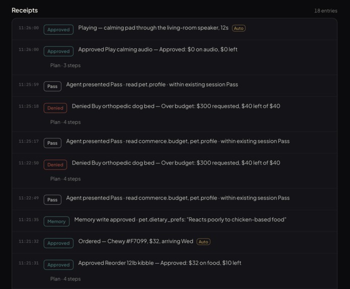350x289 pixels.
Task: Expand Plan · 4 steps under the 11:25:18 denial
Action: pyautogui.click(x=65, y=122)
